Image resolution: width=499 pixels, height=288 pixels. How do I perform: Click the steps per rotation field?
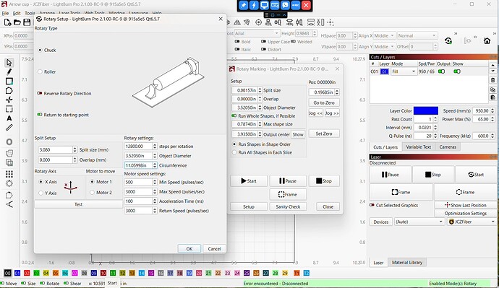[138, 147]
